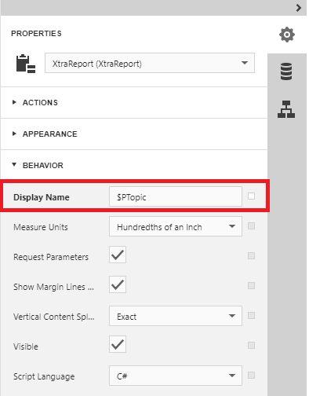Collapse the side panel with the chevron arrow
The height and width of the screenshot is (396, 309).
tap(299, 8)
